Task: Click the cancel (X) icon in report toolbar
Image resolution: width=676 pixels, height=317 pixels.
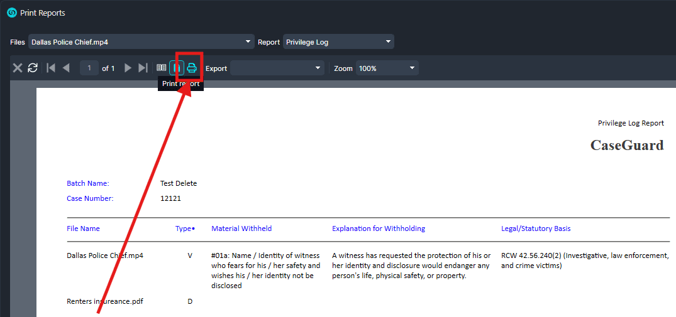Action: pyautogui.click(x=18, y=68)
